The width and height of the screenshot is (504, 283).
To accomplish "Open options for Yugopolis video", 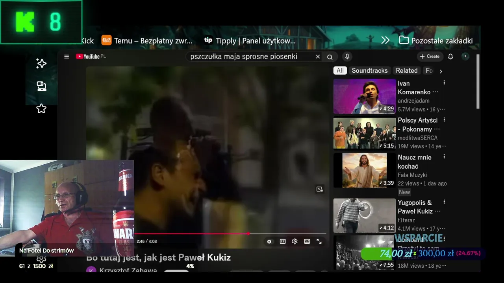I will [x=444, y=202].
